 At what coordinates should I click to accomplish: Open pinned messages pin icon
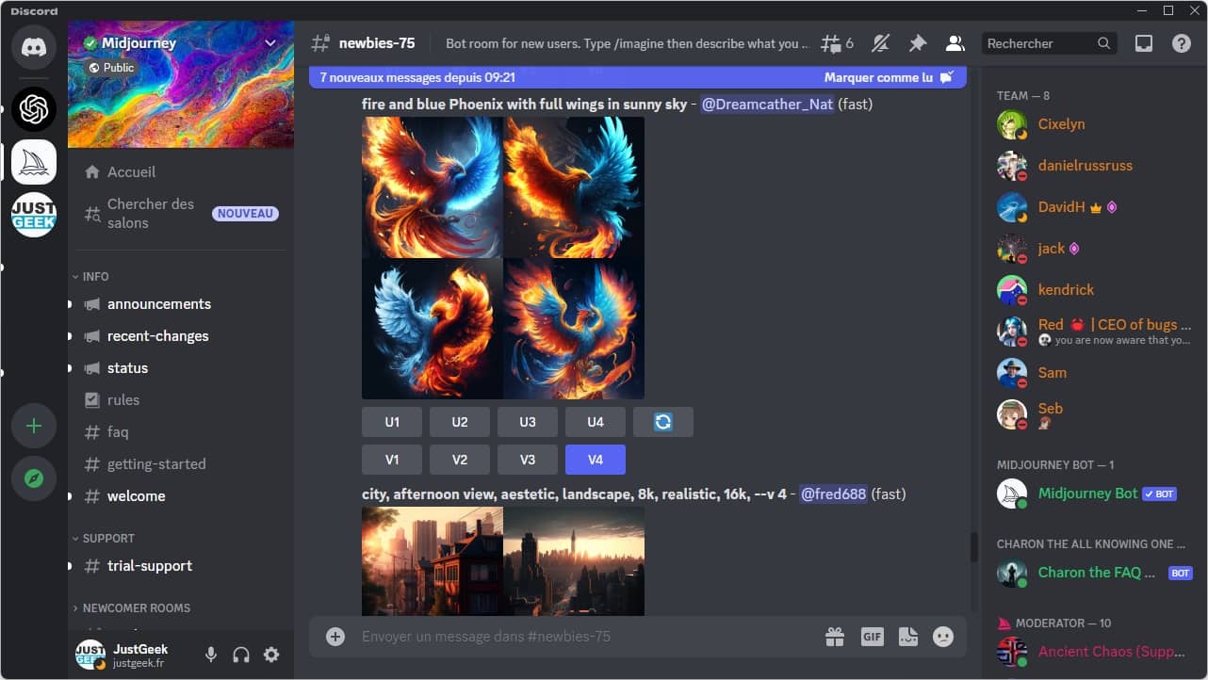(918, 43)
